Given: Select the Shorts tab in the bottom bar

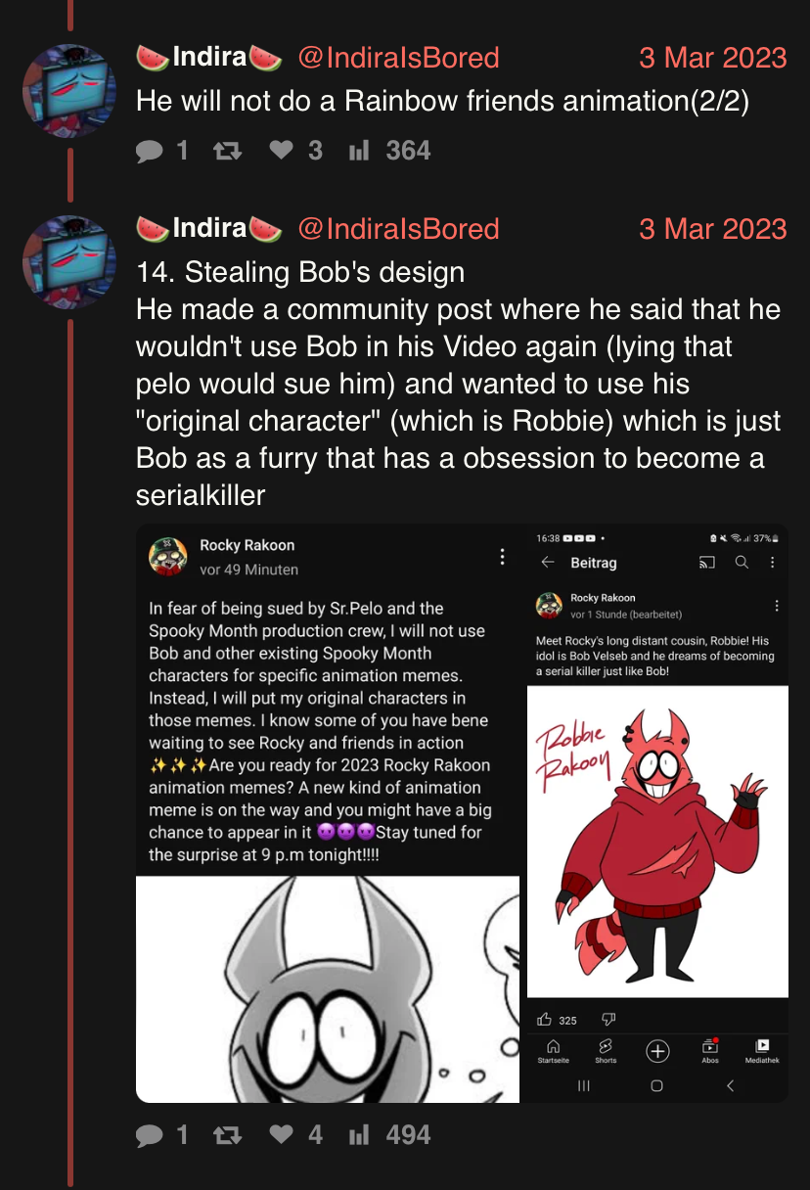Looking at the screenshot, I should tap(606, 1050).
